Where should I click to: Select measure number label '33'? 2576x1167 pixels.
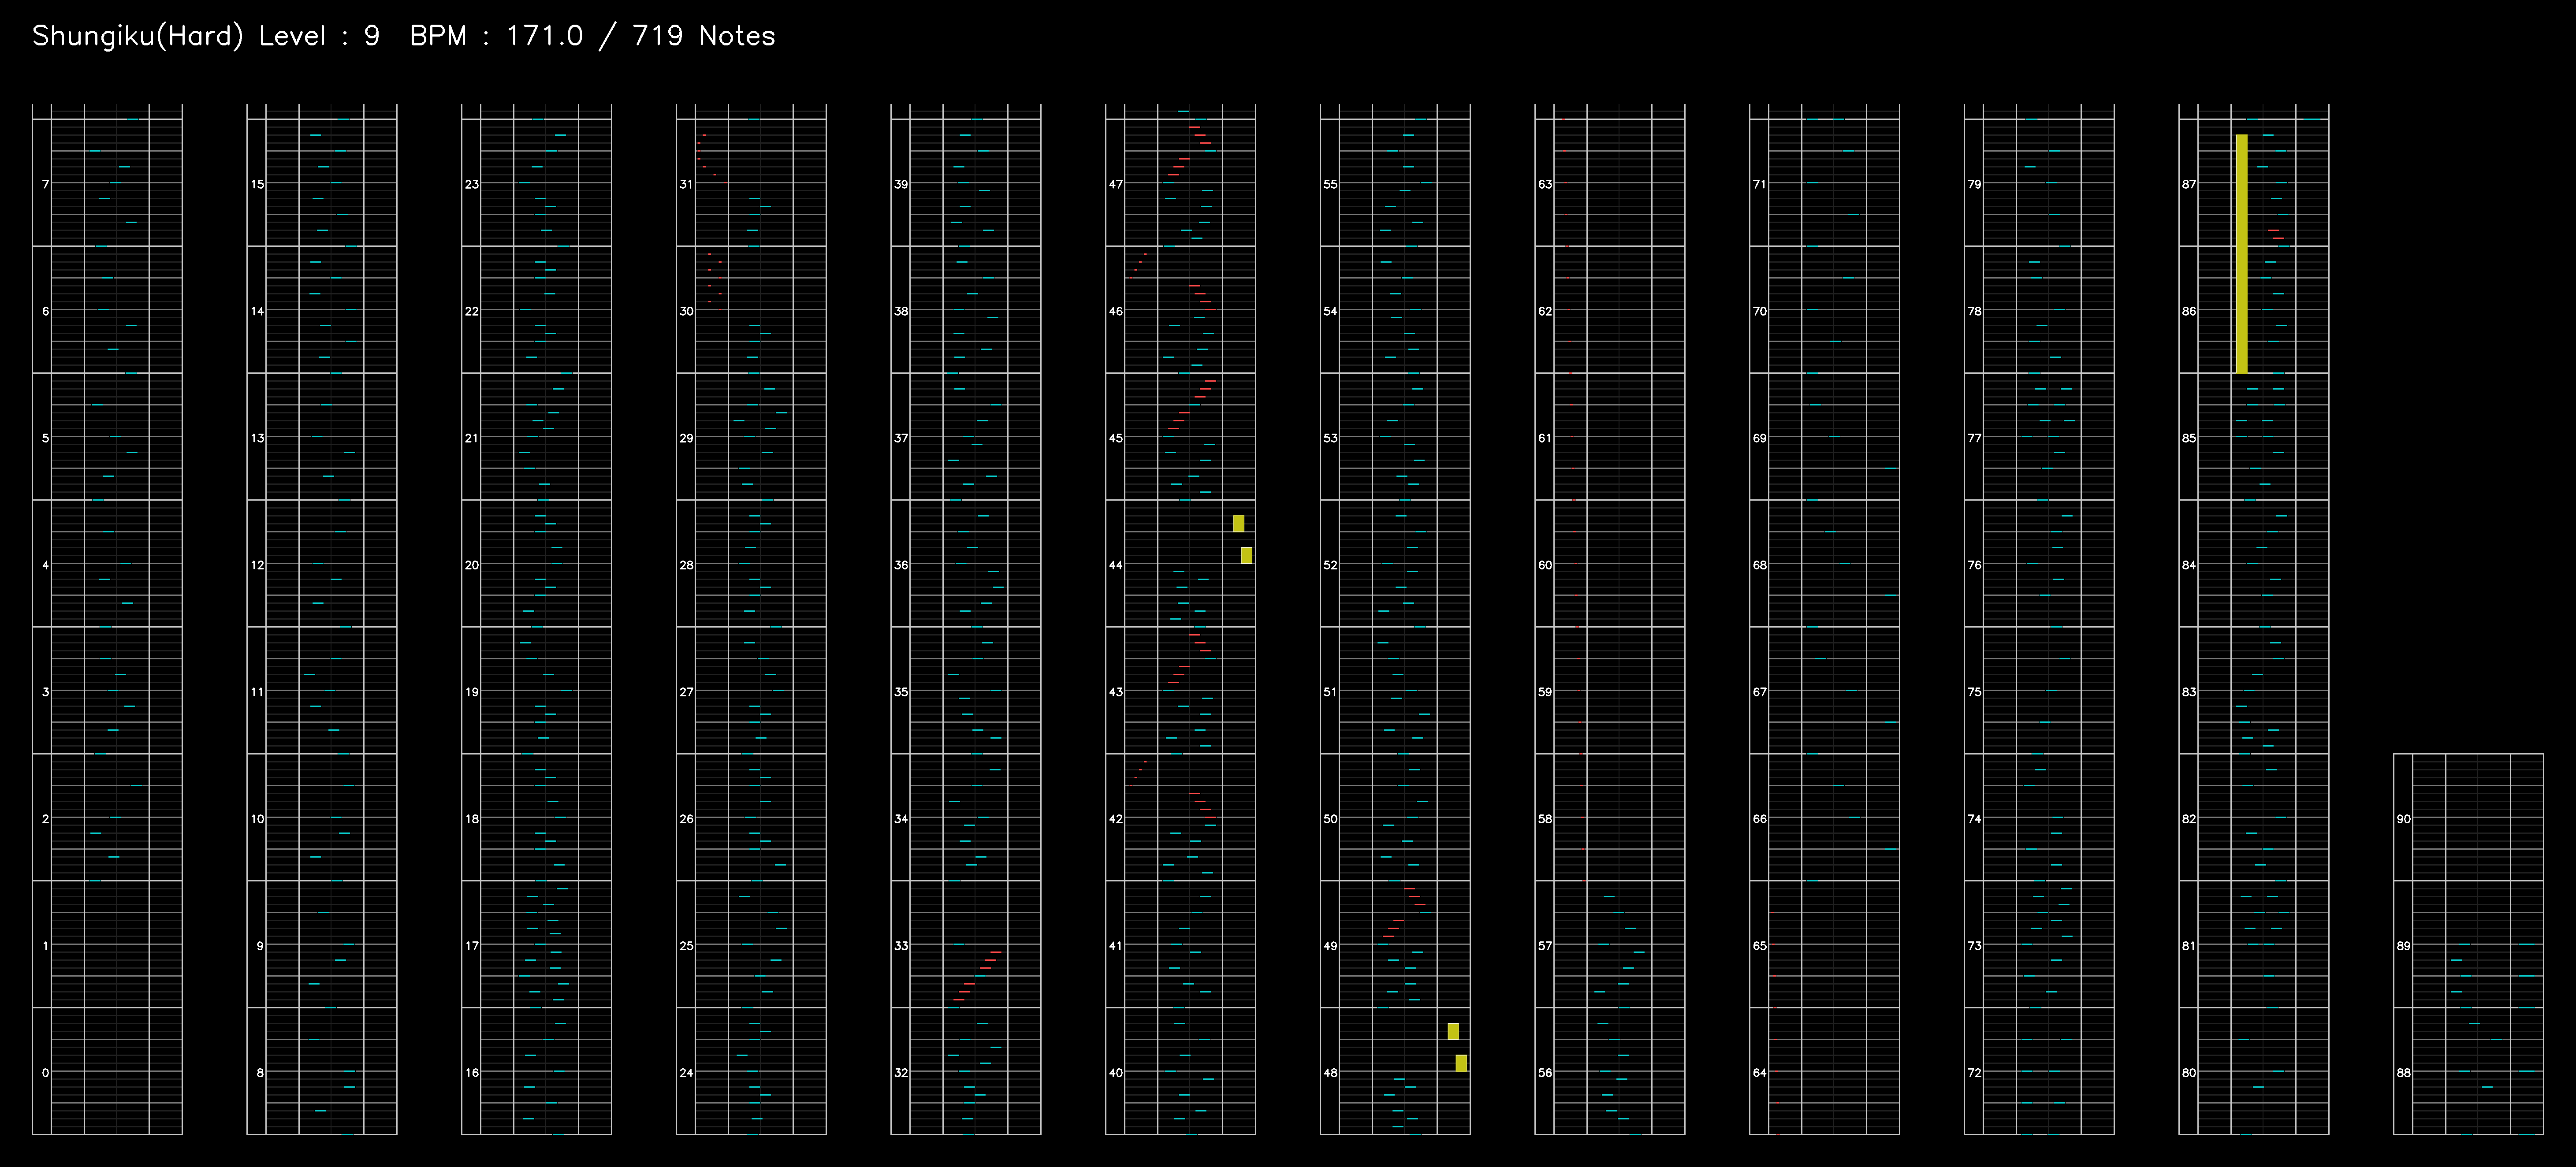click(x=901, y=946)
